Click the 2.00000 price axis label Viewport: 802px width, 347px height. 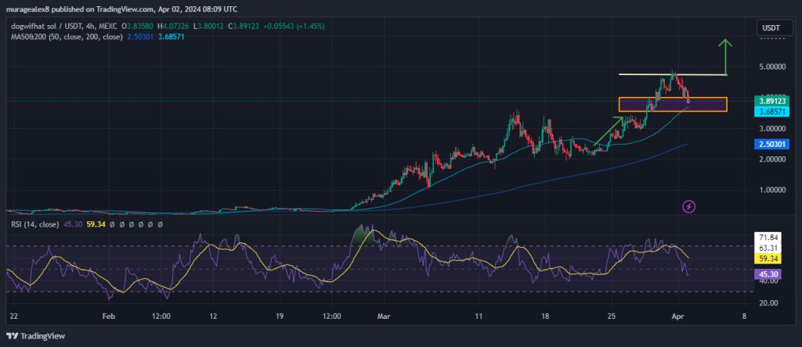click(771, 159)
